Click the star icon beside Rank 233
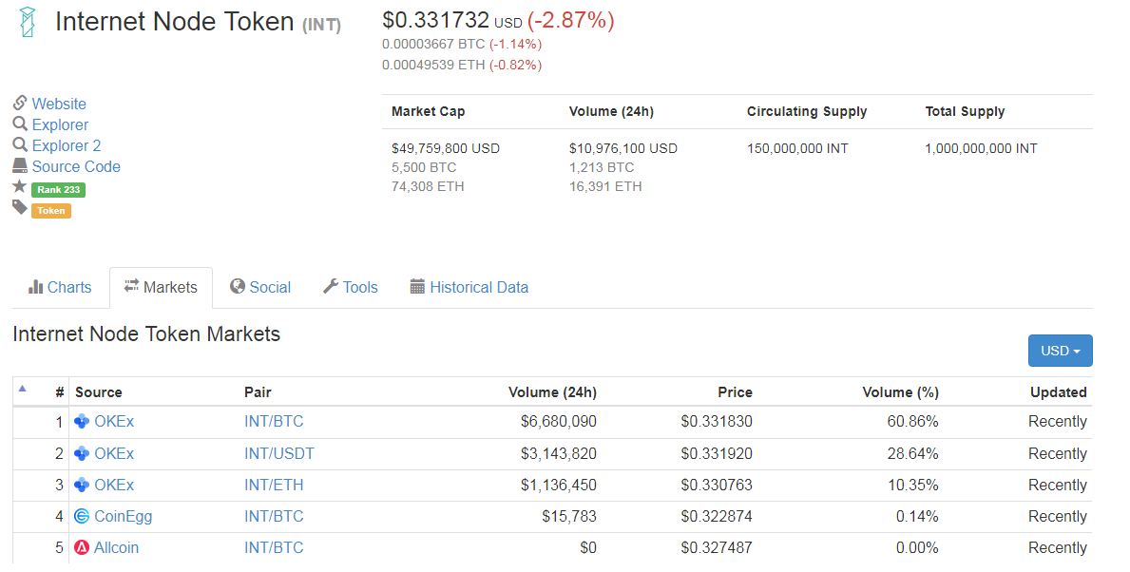Image resolution: width=1130 pixels, height=572 pixels. coord(19,187)
